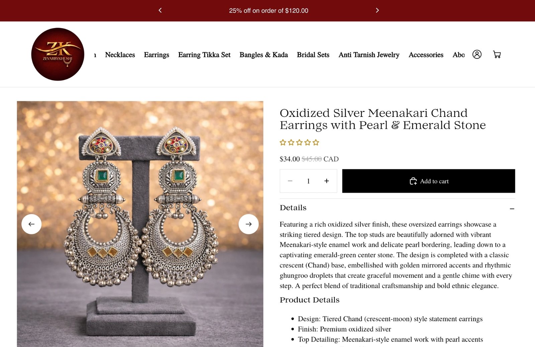Show the previous product image
This screenshot has height=347, width=535.
(x=31, y=224)
